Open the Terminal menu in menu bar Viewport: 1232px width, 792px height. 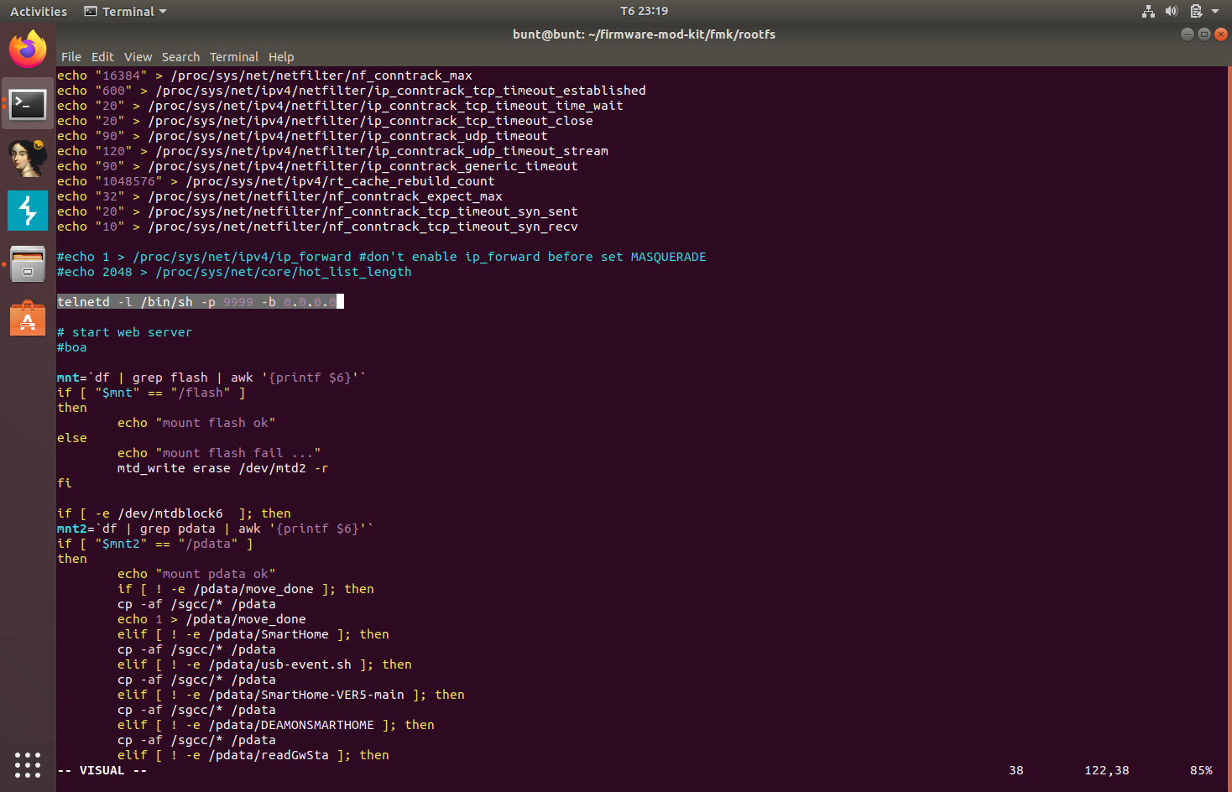tap(234, 57)
